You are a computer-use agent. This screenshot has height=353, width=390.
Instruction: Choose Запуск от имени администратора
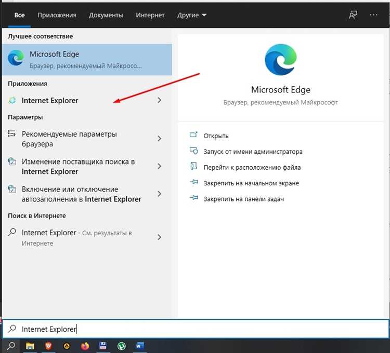[253, 152]
